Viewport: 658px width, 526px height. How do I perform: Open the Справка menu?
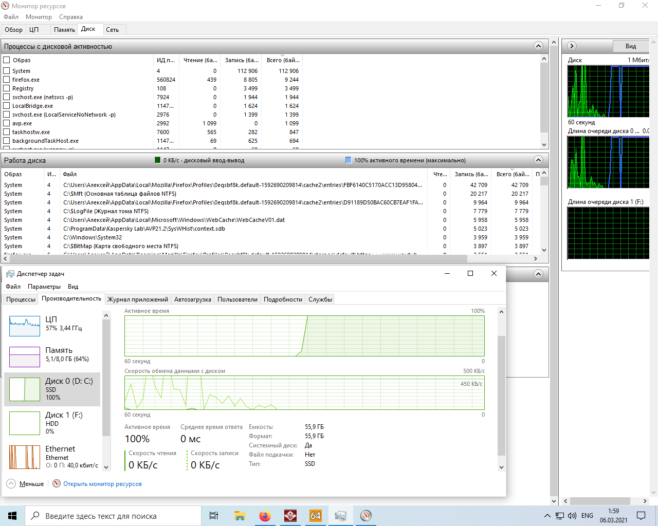click(x=71, y=17)
